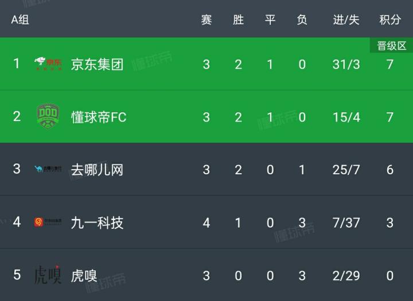
Task: Click the 京东集团 team logo
Action: pyautogui.click(x=48, y=63)
